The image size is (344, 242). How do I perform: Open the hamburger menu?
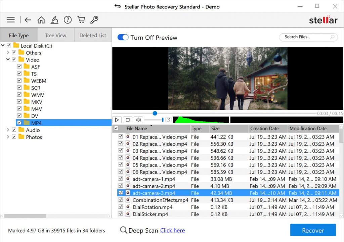pyautogui.click(x=10, y=20)
